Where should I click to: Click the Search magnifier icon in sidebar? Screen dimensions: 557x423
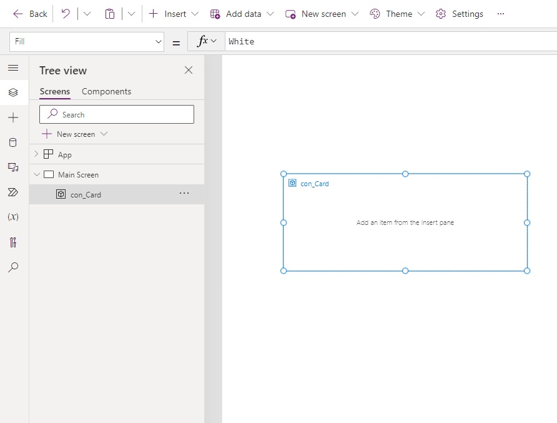coord(13,267)
